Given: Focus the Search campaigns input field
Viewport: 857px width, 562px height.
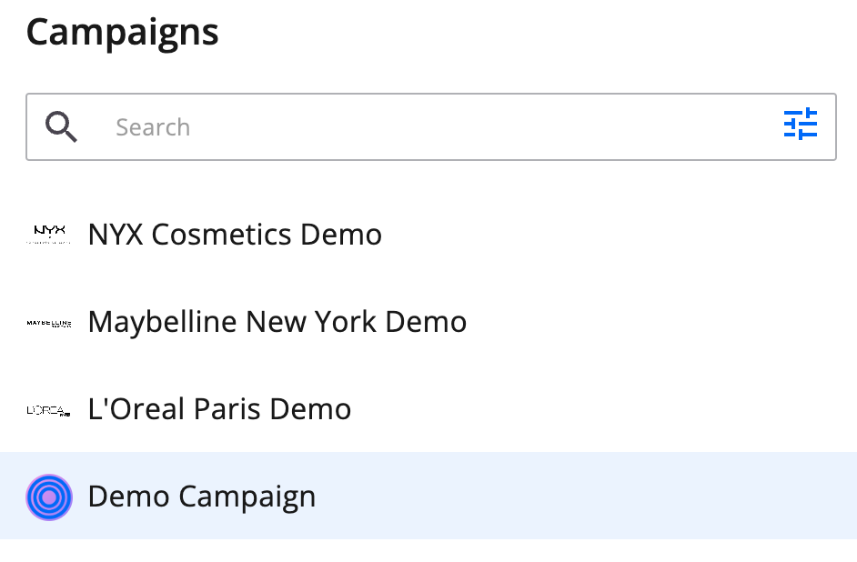Looking at the screenshot, I should pyautogui.click(x=430, y=126).
